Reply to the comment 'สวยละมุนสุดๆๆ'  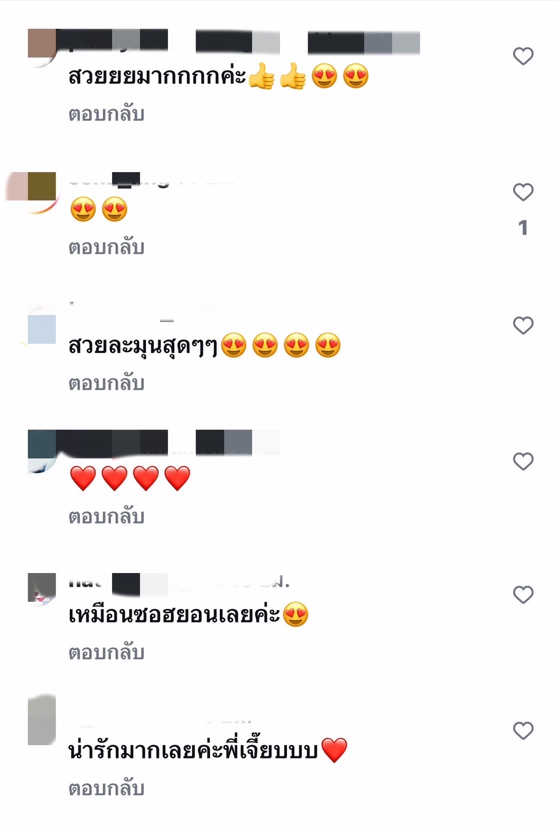pos(107,383)
